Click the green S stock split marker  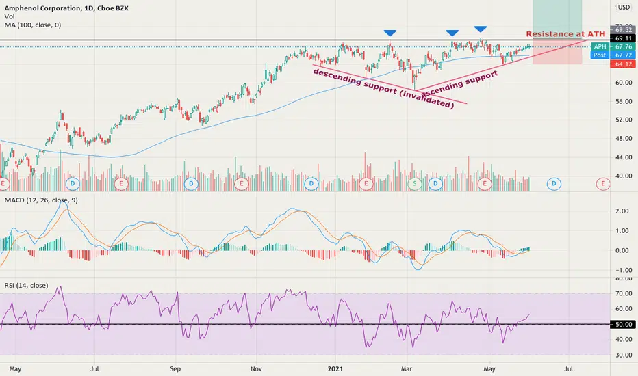[415, 184]
